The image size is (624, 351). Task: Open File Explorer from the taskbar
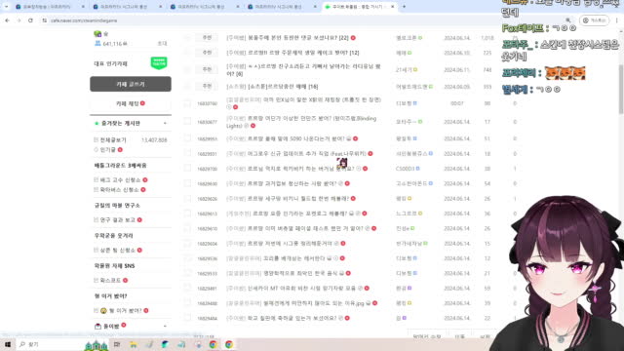click(x=133, y=344)
